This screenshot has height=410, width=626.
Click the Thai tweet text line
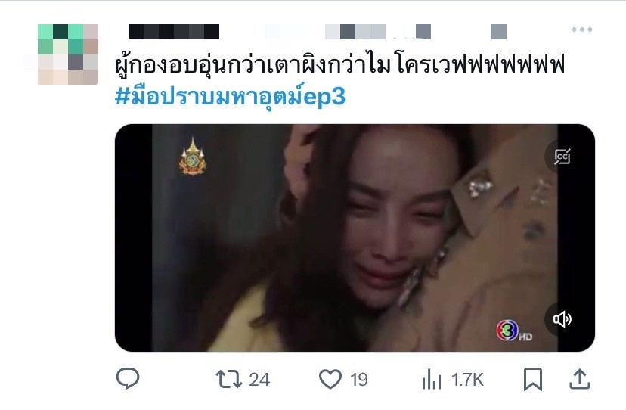339,64
